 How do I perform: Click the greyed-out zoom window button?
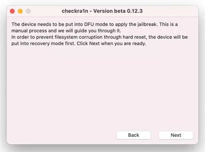pyautogui.click(x=28, y=11)
